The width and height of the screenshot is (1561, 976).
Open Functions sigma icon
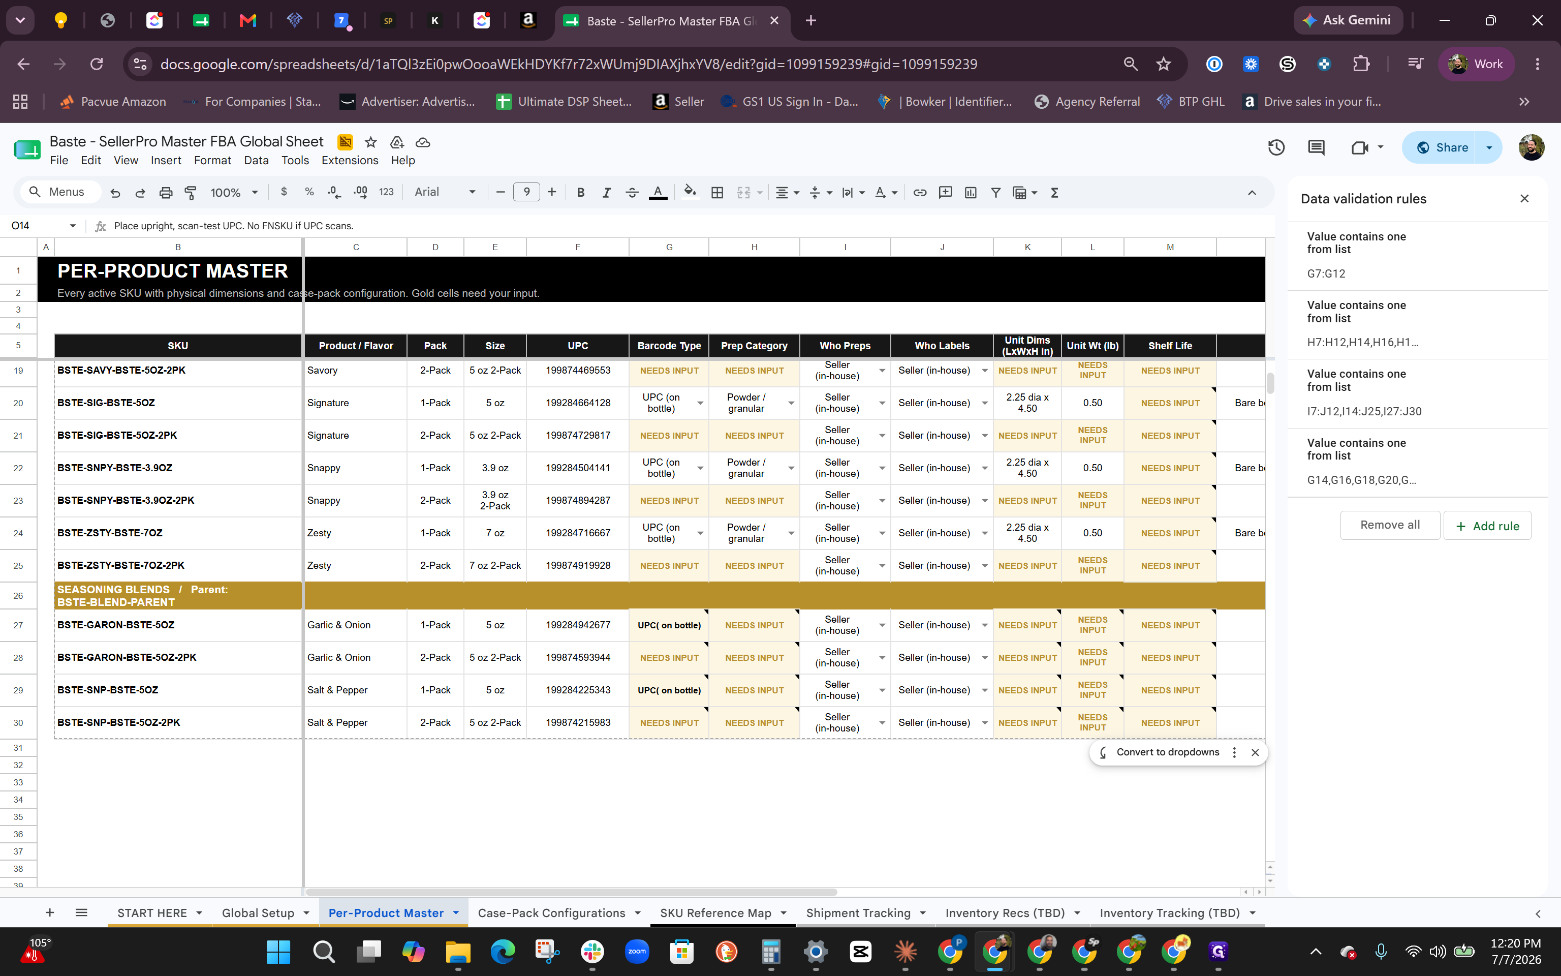pyautogui.click(x=1055, y=192)
